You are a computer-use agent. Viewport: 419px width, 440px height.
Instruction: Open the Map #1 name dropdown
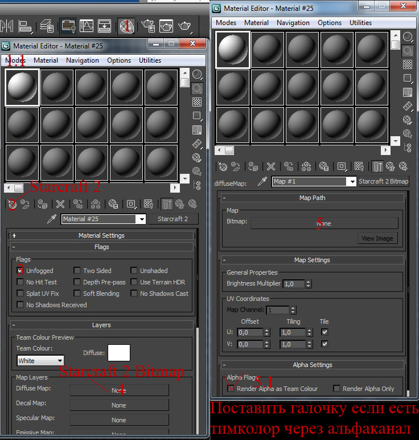point(352,182)
